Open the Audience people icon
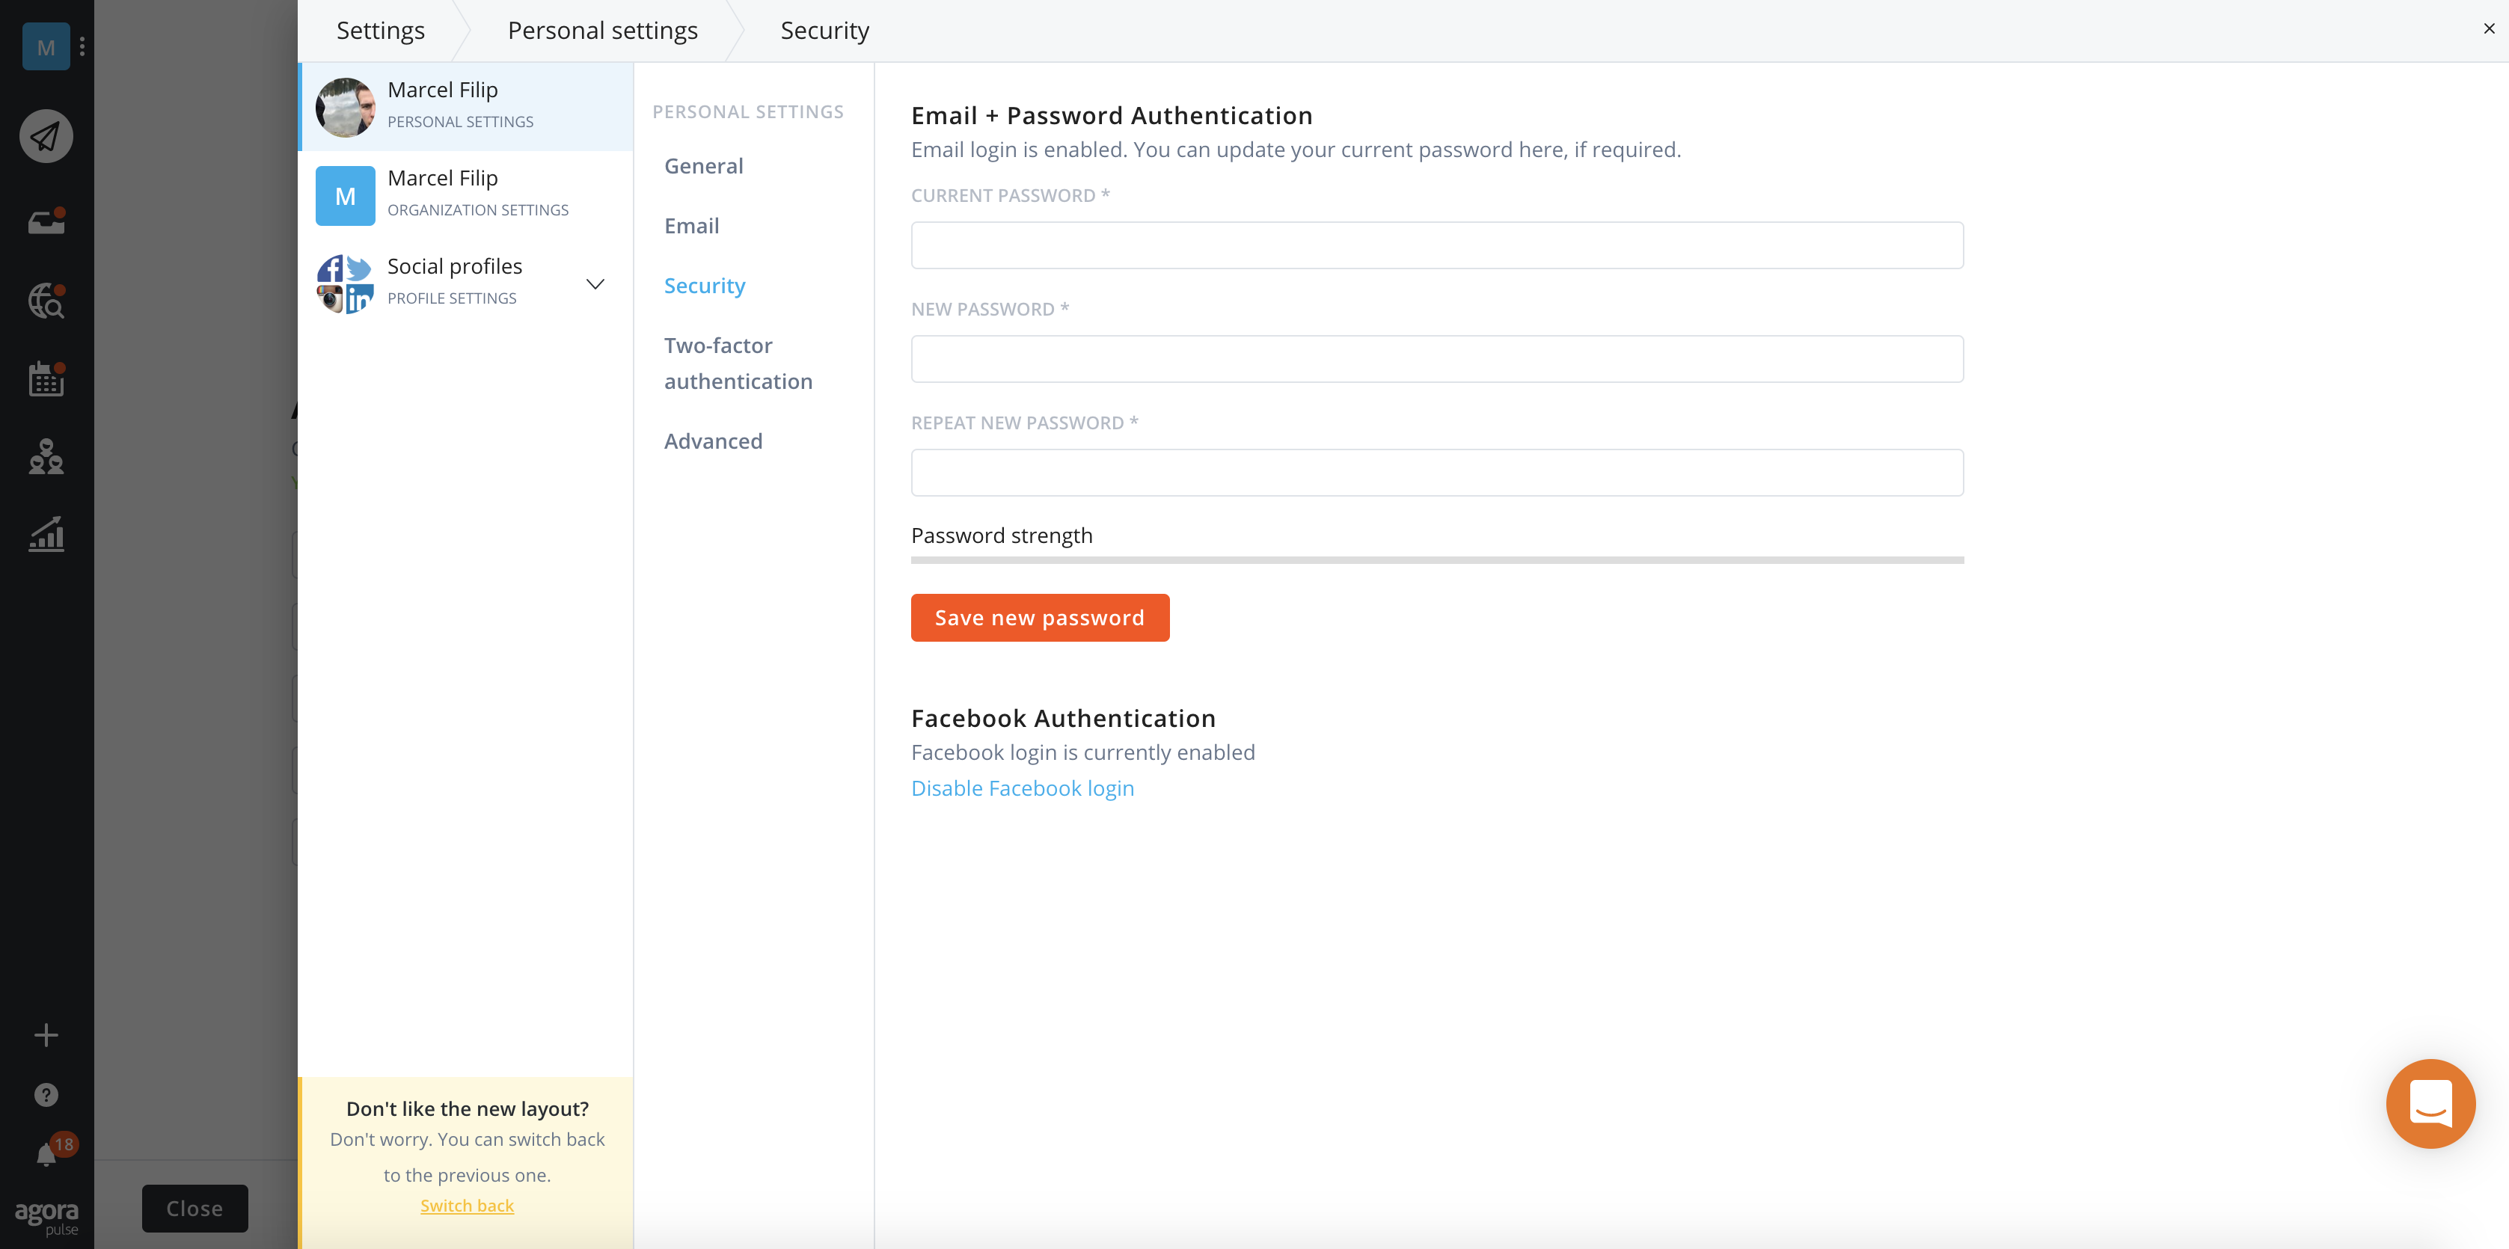The image size is (2509, 1249). 46,458
